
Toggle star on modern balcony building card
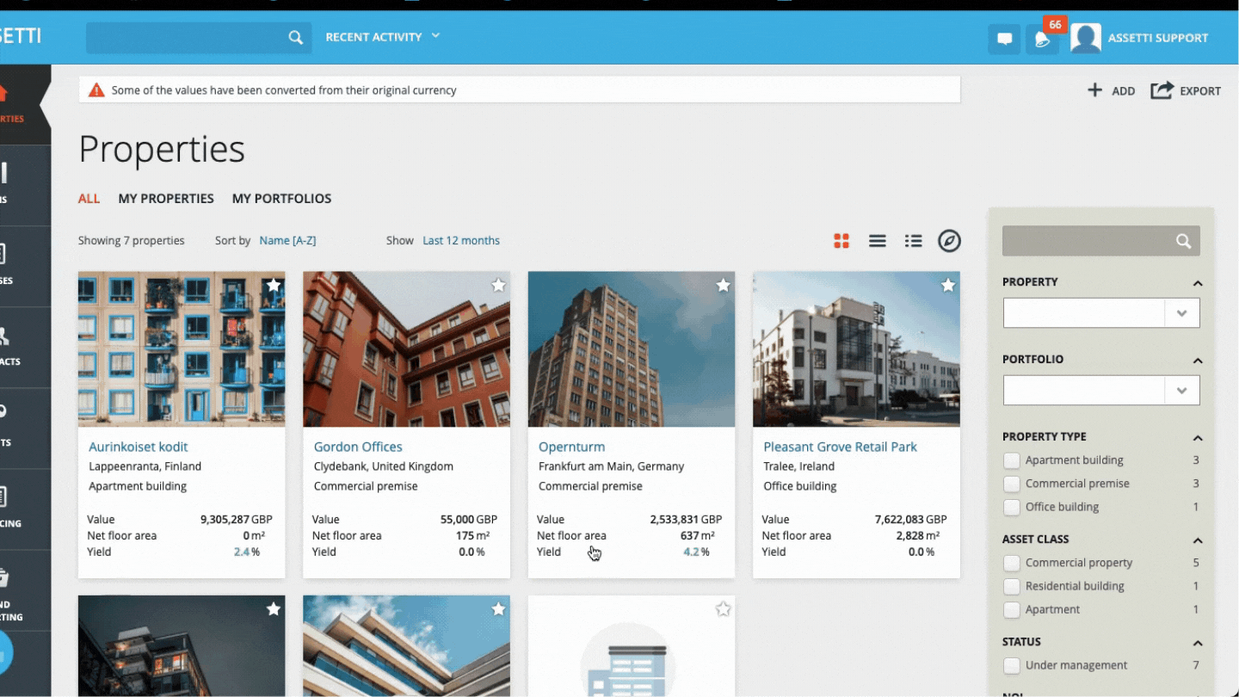coord(498,609)
